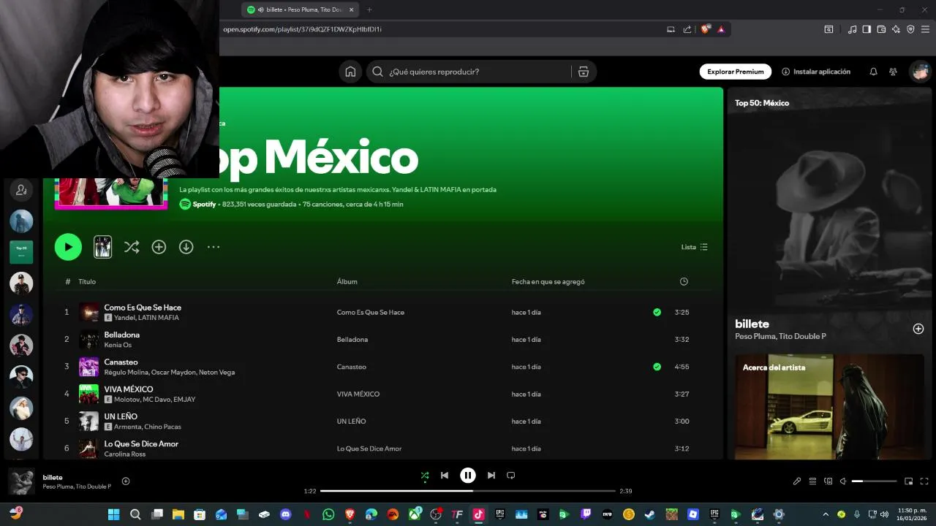The height and width of the screenshot is (526, 936).
Task: Open the Browse icon in search bar
Action: point(583,72)
